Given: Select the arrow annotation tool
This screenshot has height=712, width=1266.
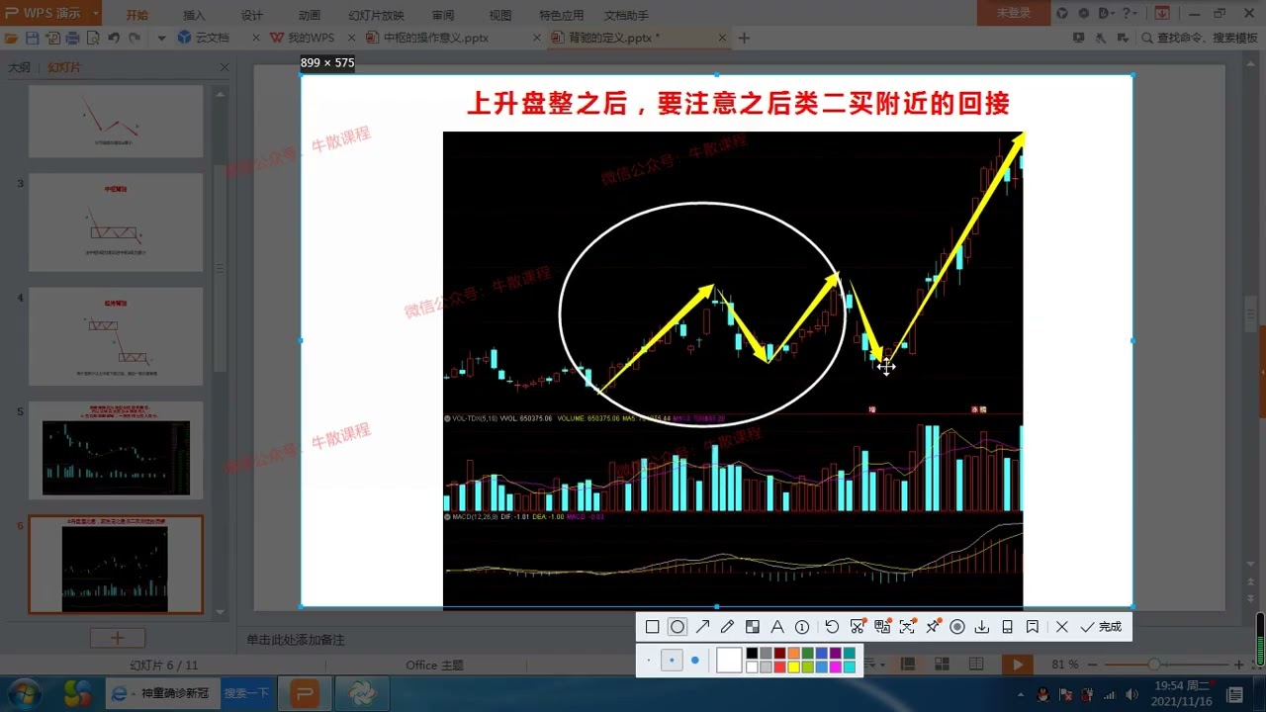Looking at the screenshot, I should 702,627.
